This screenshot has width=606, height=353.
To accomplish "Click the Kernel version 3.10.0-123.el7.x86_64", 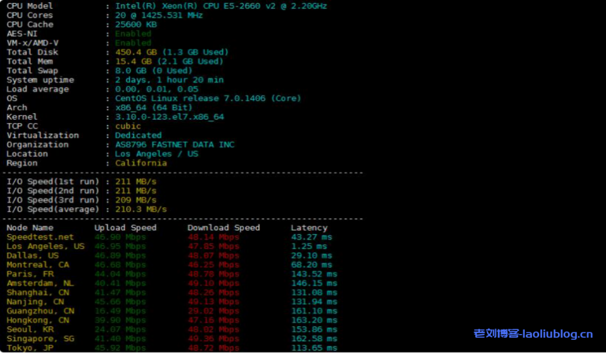I will (x=169, y=117).
